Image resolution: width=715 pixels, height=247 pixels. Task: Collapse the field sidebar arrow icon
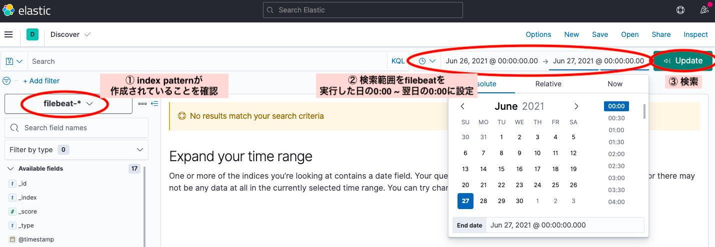point(154,104)
